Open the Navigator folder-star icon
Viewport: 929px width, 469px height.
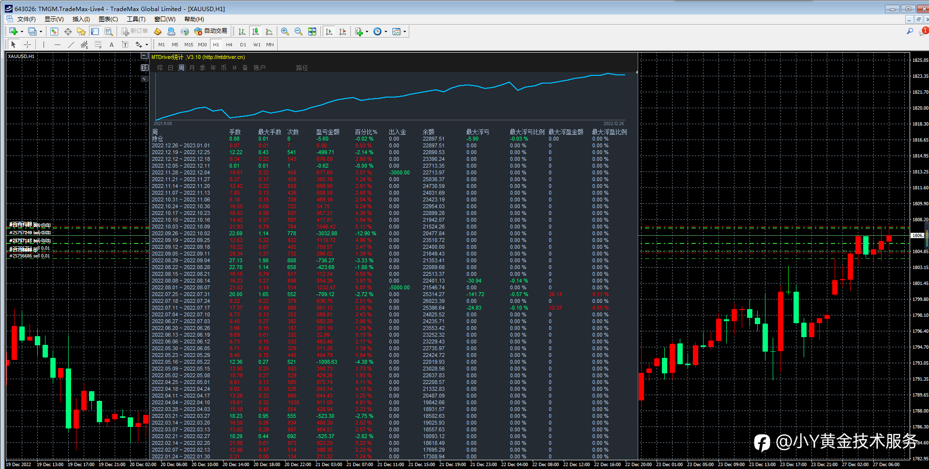(81, 31)
